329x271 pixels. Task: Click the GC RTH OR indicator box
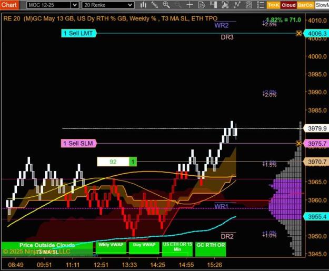point(211,249)
